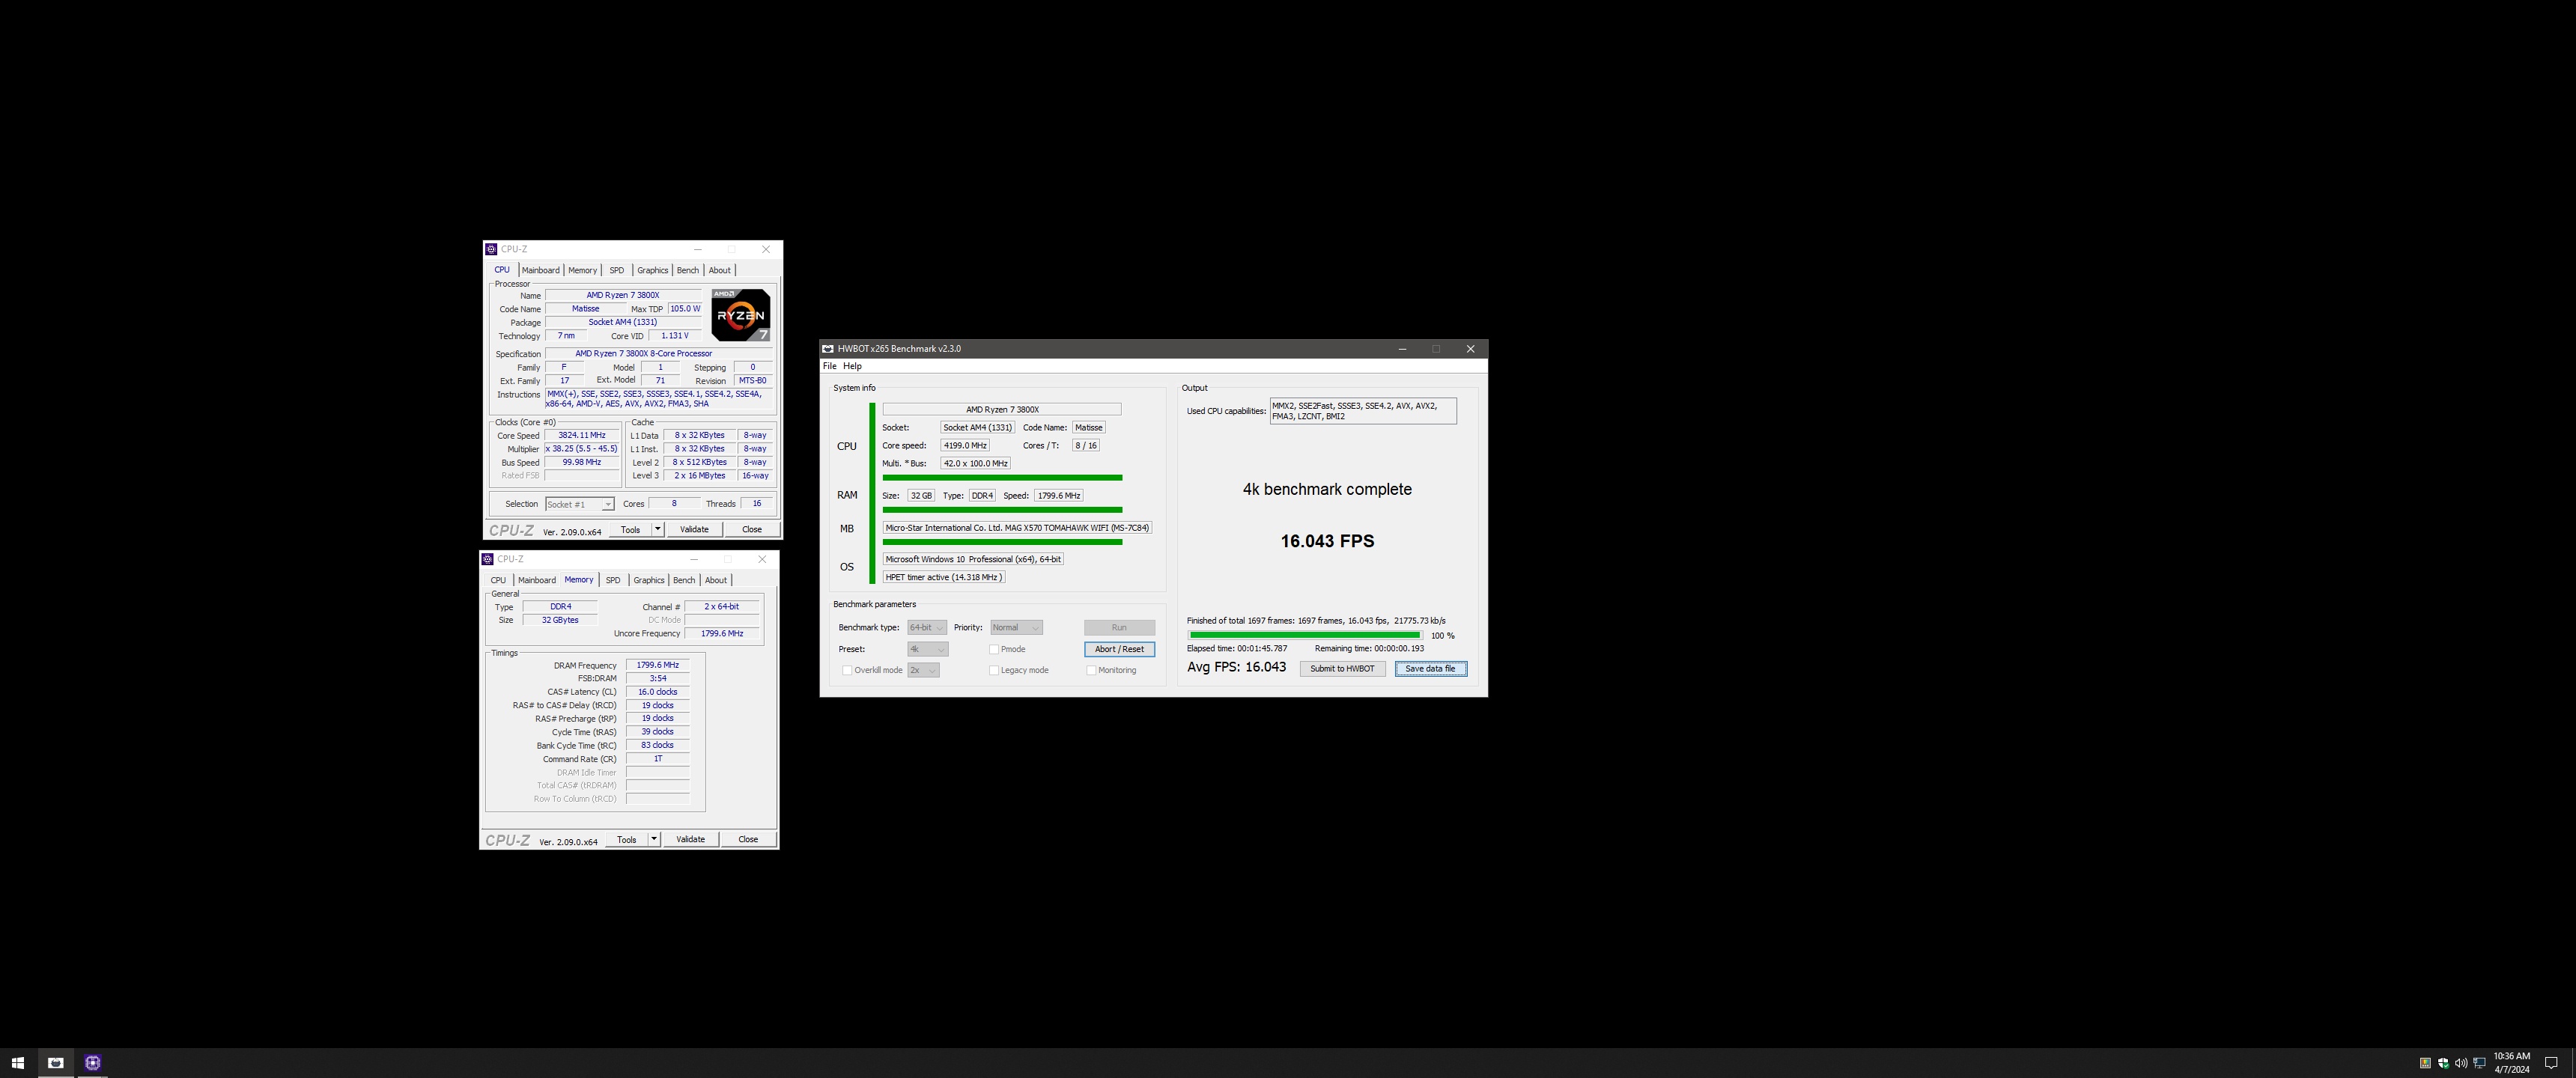Click taskbar clock showing 10:36 AM
The width and height of the screenshot is (2576, 1078).
[2511, 1063]
